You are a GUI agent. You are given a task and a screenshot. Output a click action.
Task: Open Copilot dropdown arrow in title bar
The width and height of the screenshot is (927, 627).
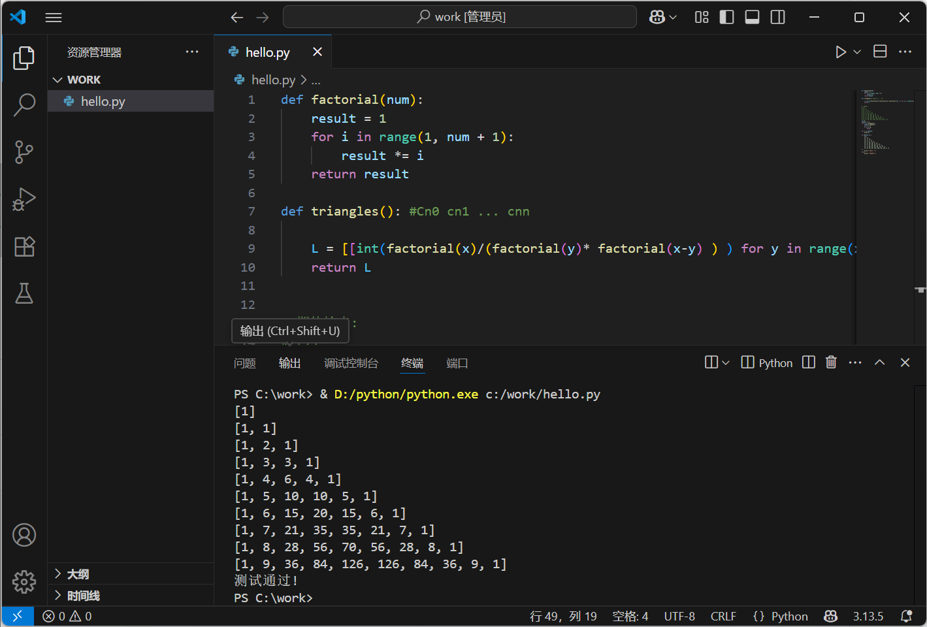[673, 17]
